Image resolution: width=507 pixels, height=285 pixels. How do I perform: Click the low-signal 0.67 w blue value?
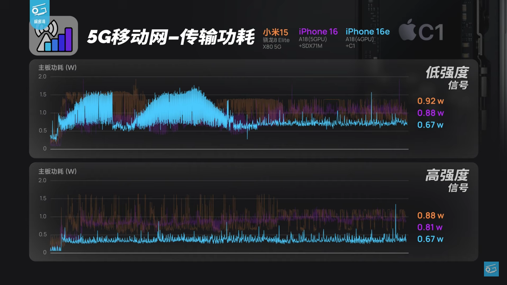430,125
